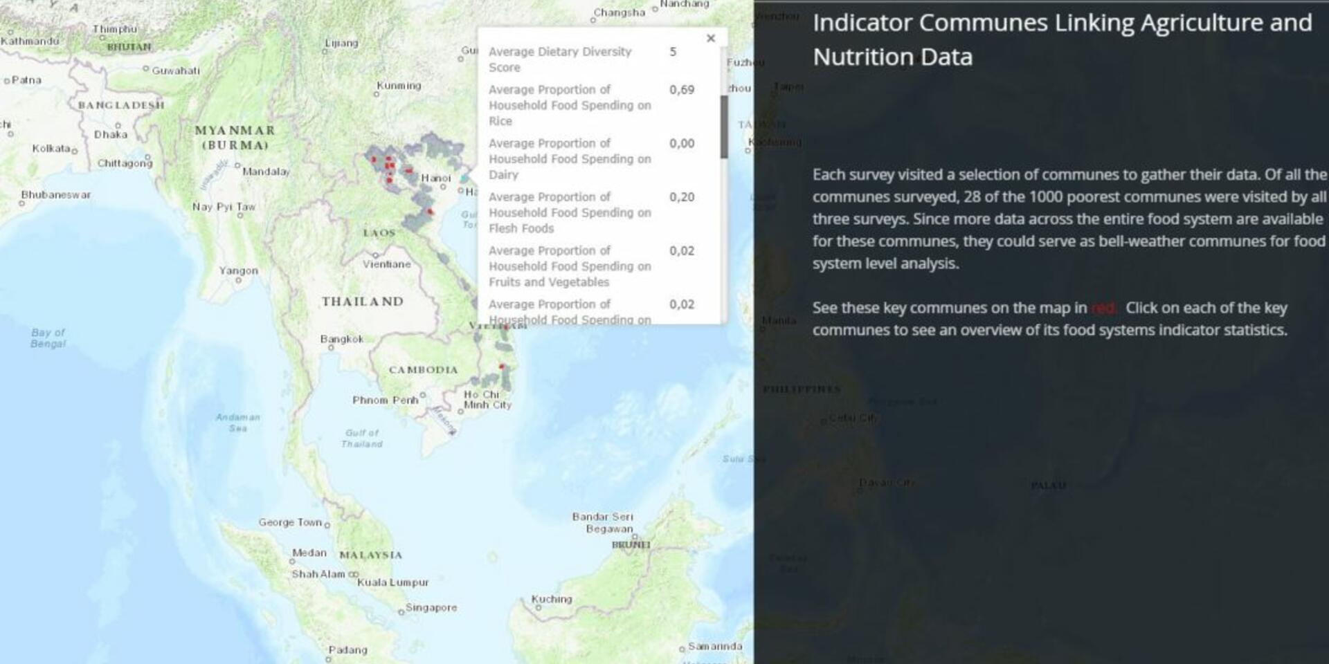Click the Nay Pyi Taw map label
The image size is (1329, 664).
click(x=224, y=207)
